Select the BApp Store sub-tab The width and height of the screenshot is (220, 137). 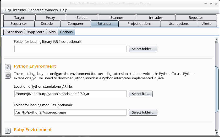click(x=35, y=32)
